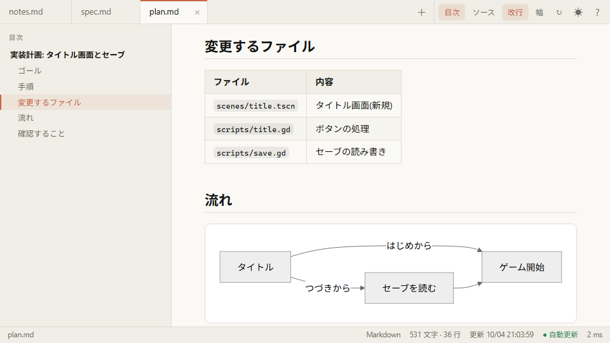This screenshot has width=610, height=343.
Task: Go to ゴール section in outline
Action: point(86,71)
